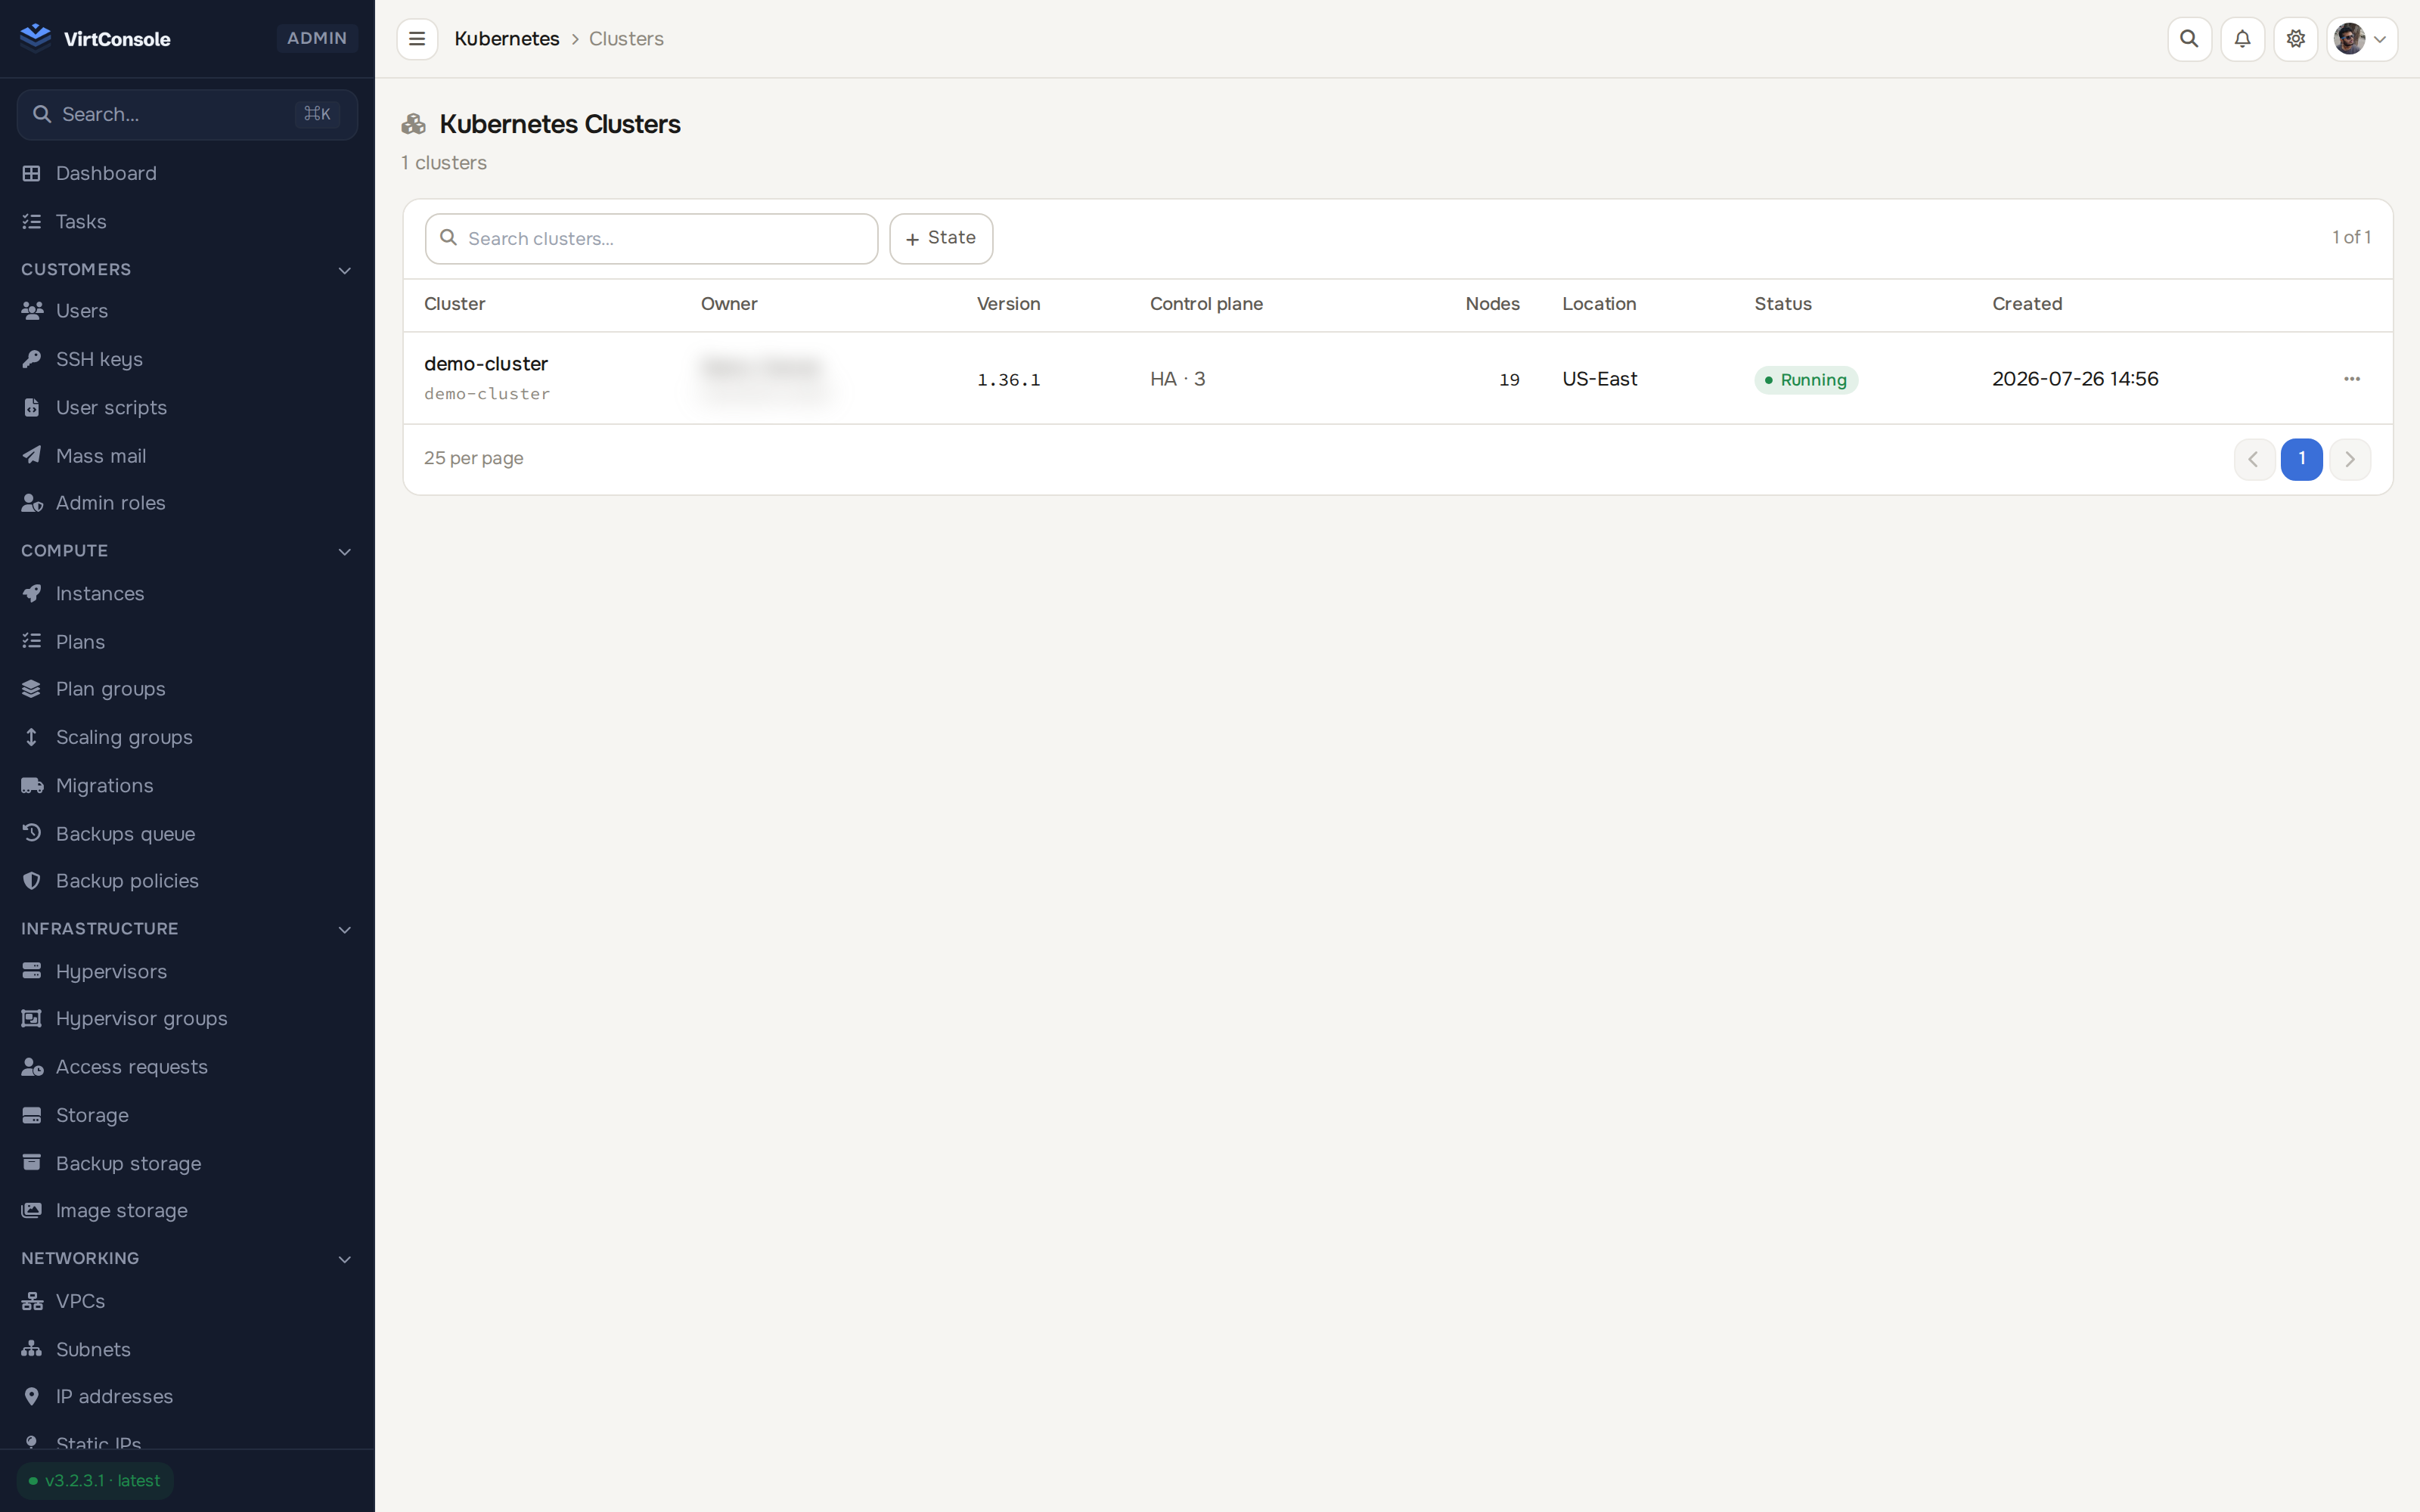Click the Dashboard sidebar icon
The image size is (2420, 1512).
pyautogui.click(x=32, y=173)
